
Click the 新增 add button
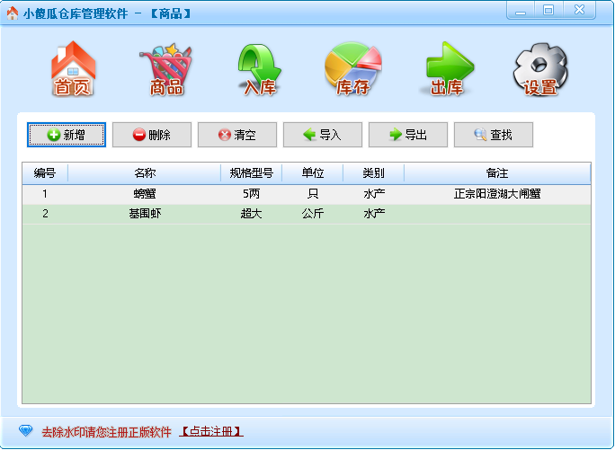coord(67,135)
